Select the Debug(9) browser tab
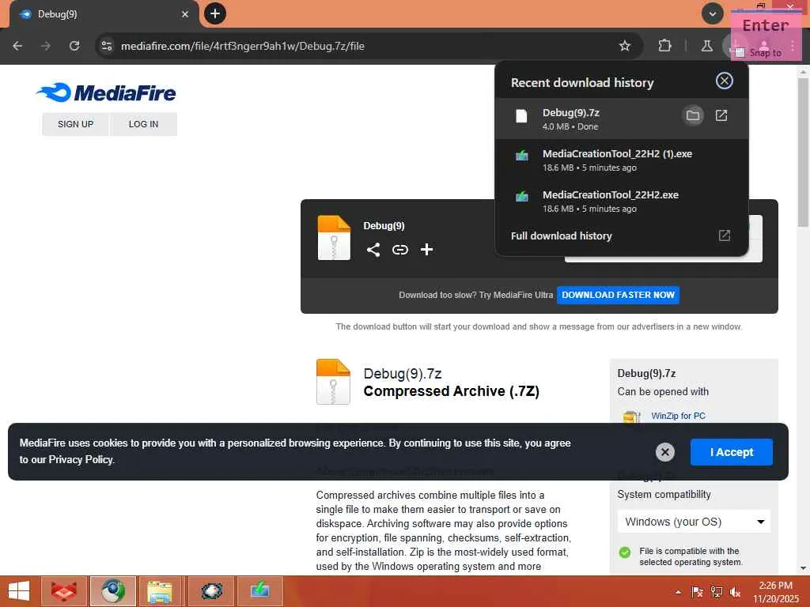Screen dimensions: 810x607 point(104,14)
